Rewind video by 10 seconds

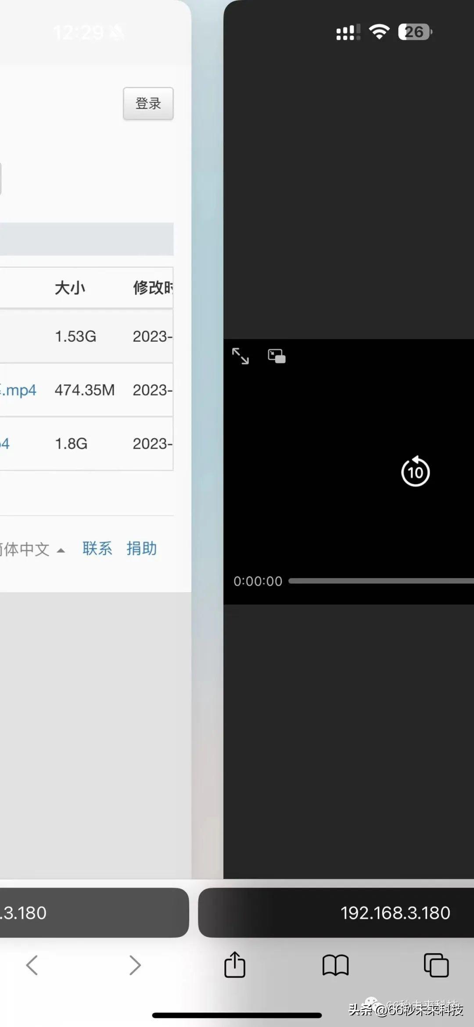415,472
